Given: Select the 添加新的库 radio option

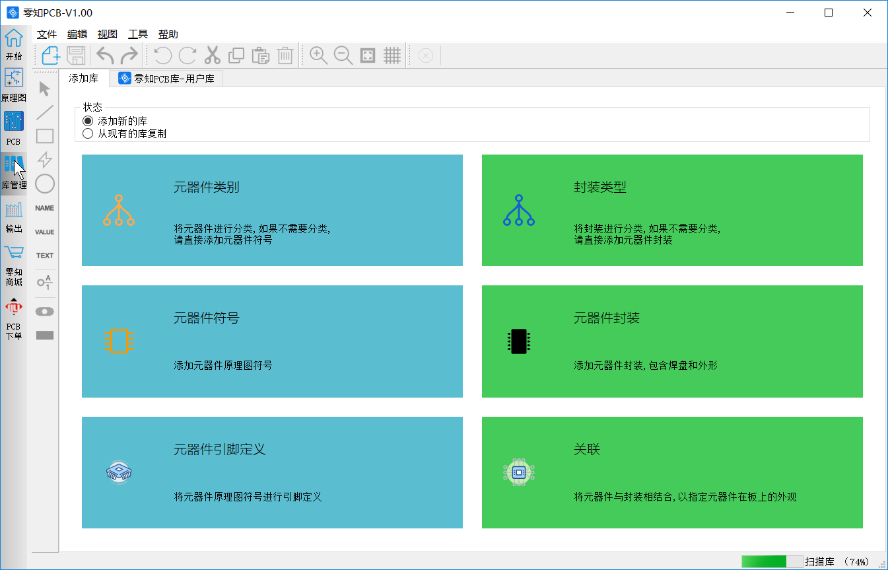Looking at the screenshot, I should [88, 122].
